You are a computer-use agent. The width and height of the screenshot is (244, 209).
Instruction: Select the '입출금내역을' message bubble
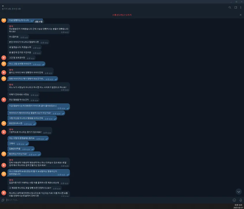(21, 149)
